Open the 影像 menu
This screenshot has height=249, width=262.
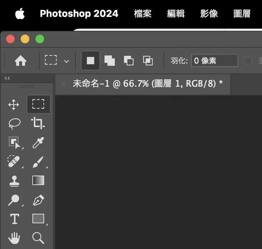tap(209, 14)
